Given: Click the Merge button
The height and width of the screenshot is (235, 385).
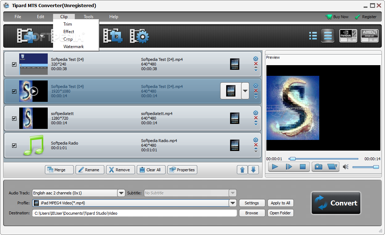Looking at the screenshot, I should pyautogui.click(x=59, y=170).
